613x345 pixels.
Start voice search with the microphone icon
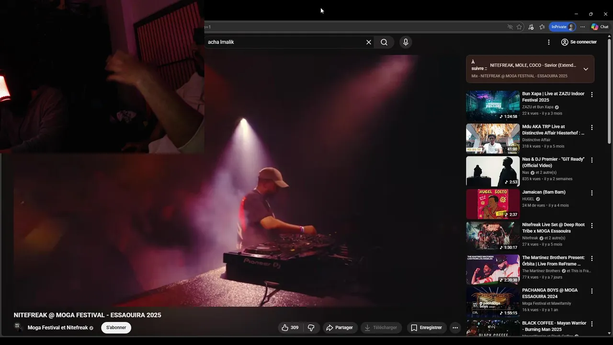point(406,42)
